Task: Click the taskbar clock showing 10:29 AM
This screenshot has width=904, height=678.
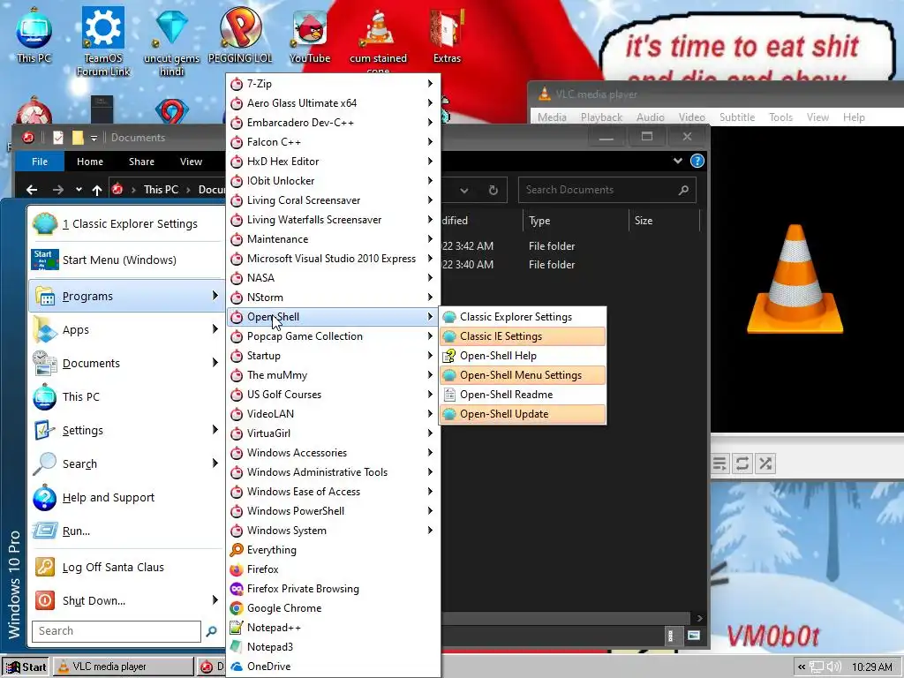Action: (871, 667)
